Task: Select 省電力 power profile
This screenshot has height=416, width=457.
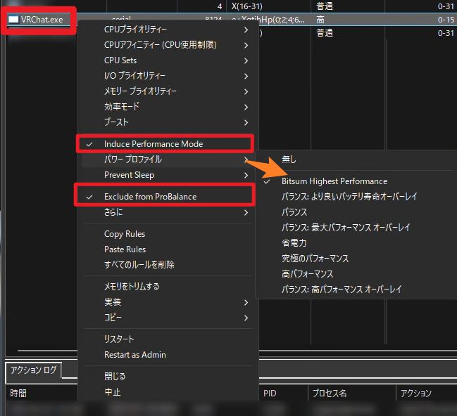Action: pyautogui.click(x=358, y=243)
